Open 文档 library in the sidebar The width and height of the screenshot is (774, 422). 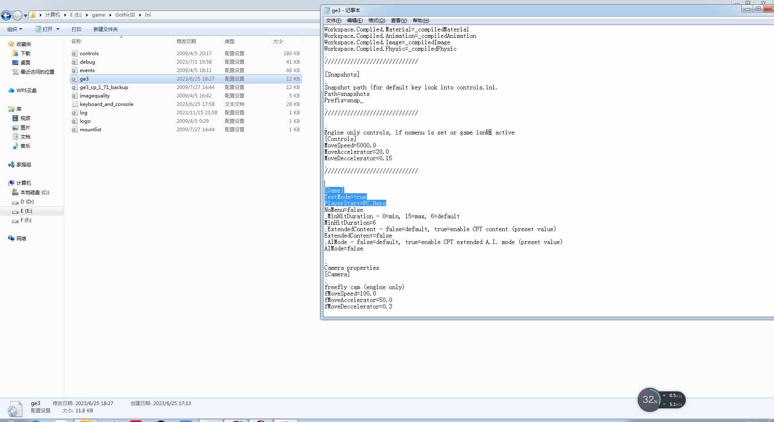tap(25, 137)
